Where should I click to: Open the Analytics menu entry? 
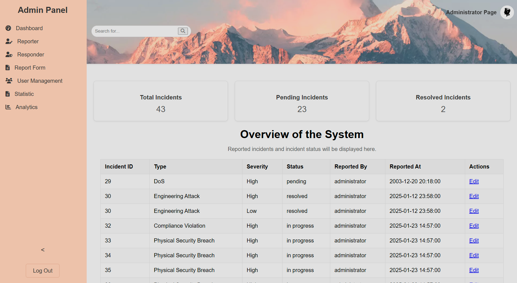26,107
